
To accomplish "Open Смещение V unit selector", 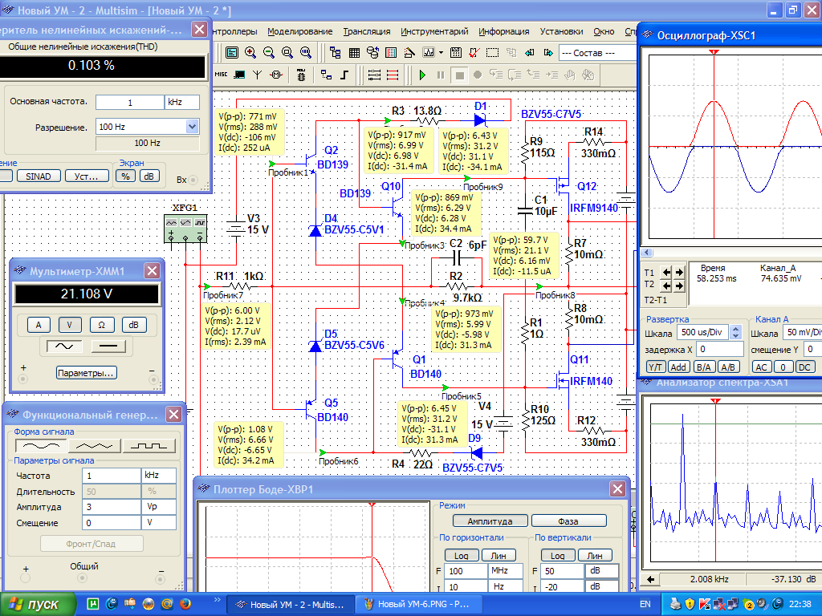I will 159,522.
